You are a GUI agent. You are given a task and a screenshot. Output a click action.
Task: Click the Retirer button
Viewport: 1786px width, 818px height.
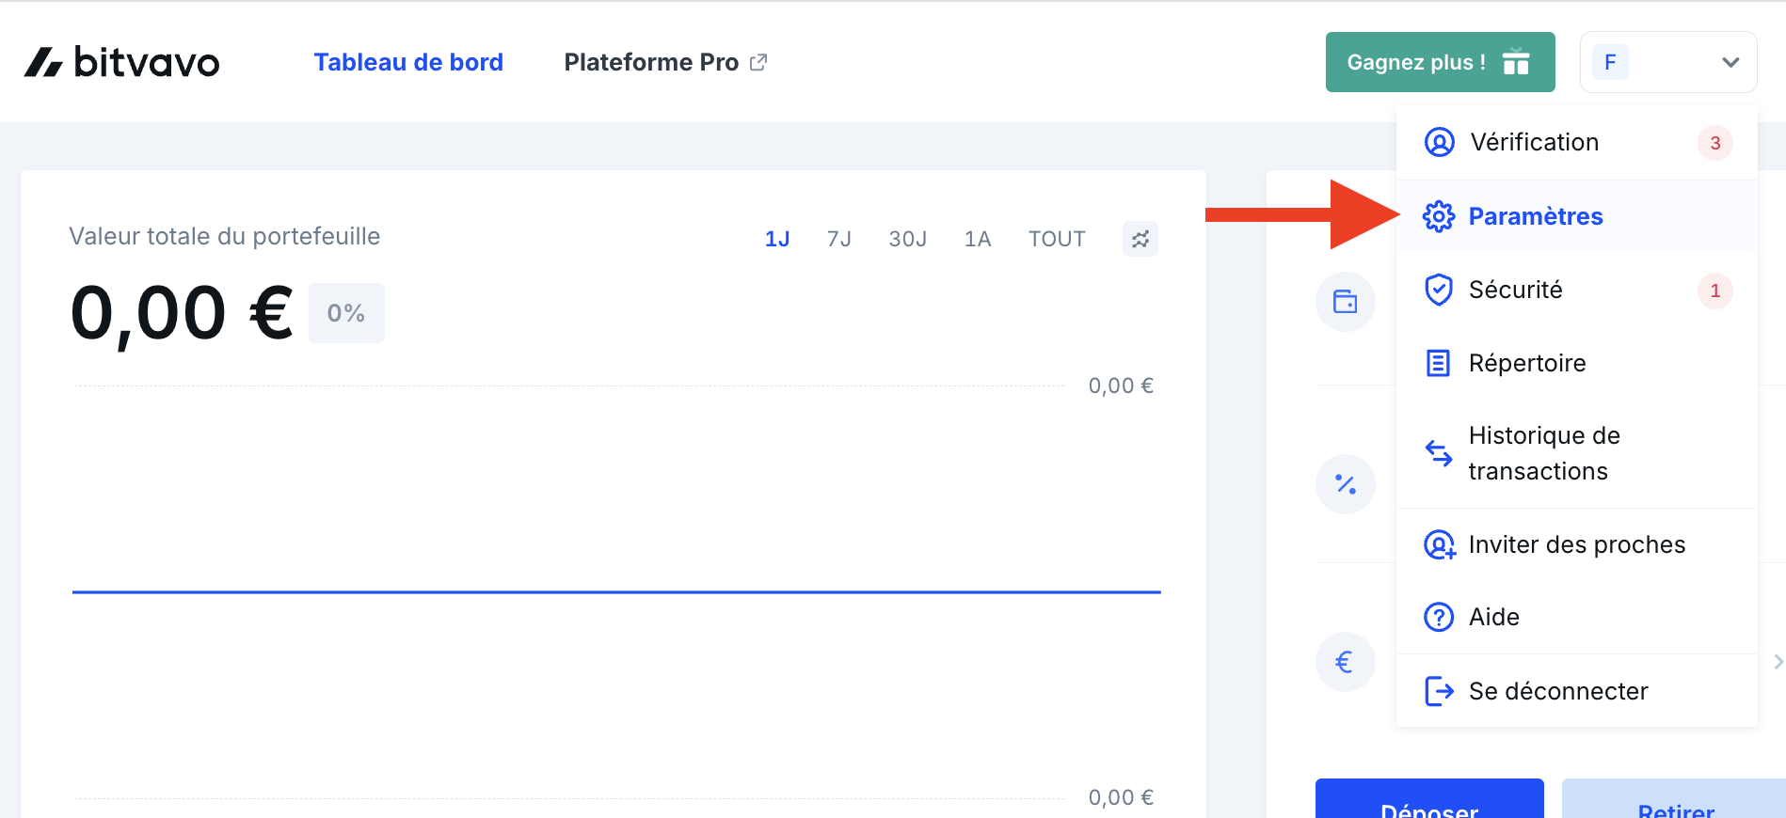(x=1674, y=798)
